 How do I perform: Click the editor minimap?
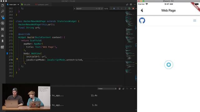[130, 42]
